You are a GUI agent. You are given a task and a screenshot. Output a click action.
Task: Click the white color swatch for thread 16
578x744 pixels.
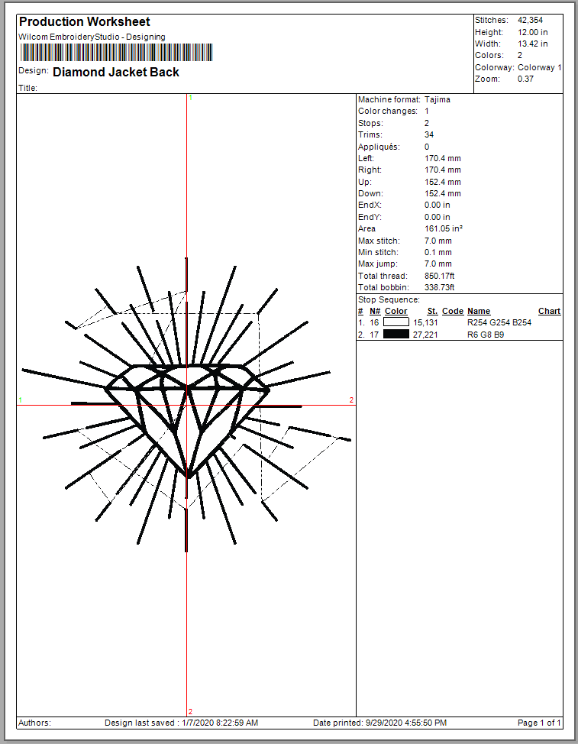click(396, 323)
